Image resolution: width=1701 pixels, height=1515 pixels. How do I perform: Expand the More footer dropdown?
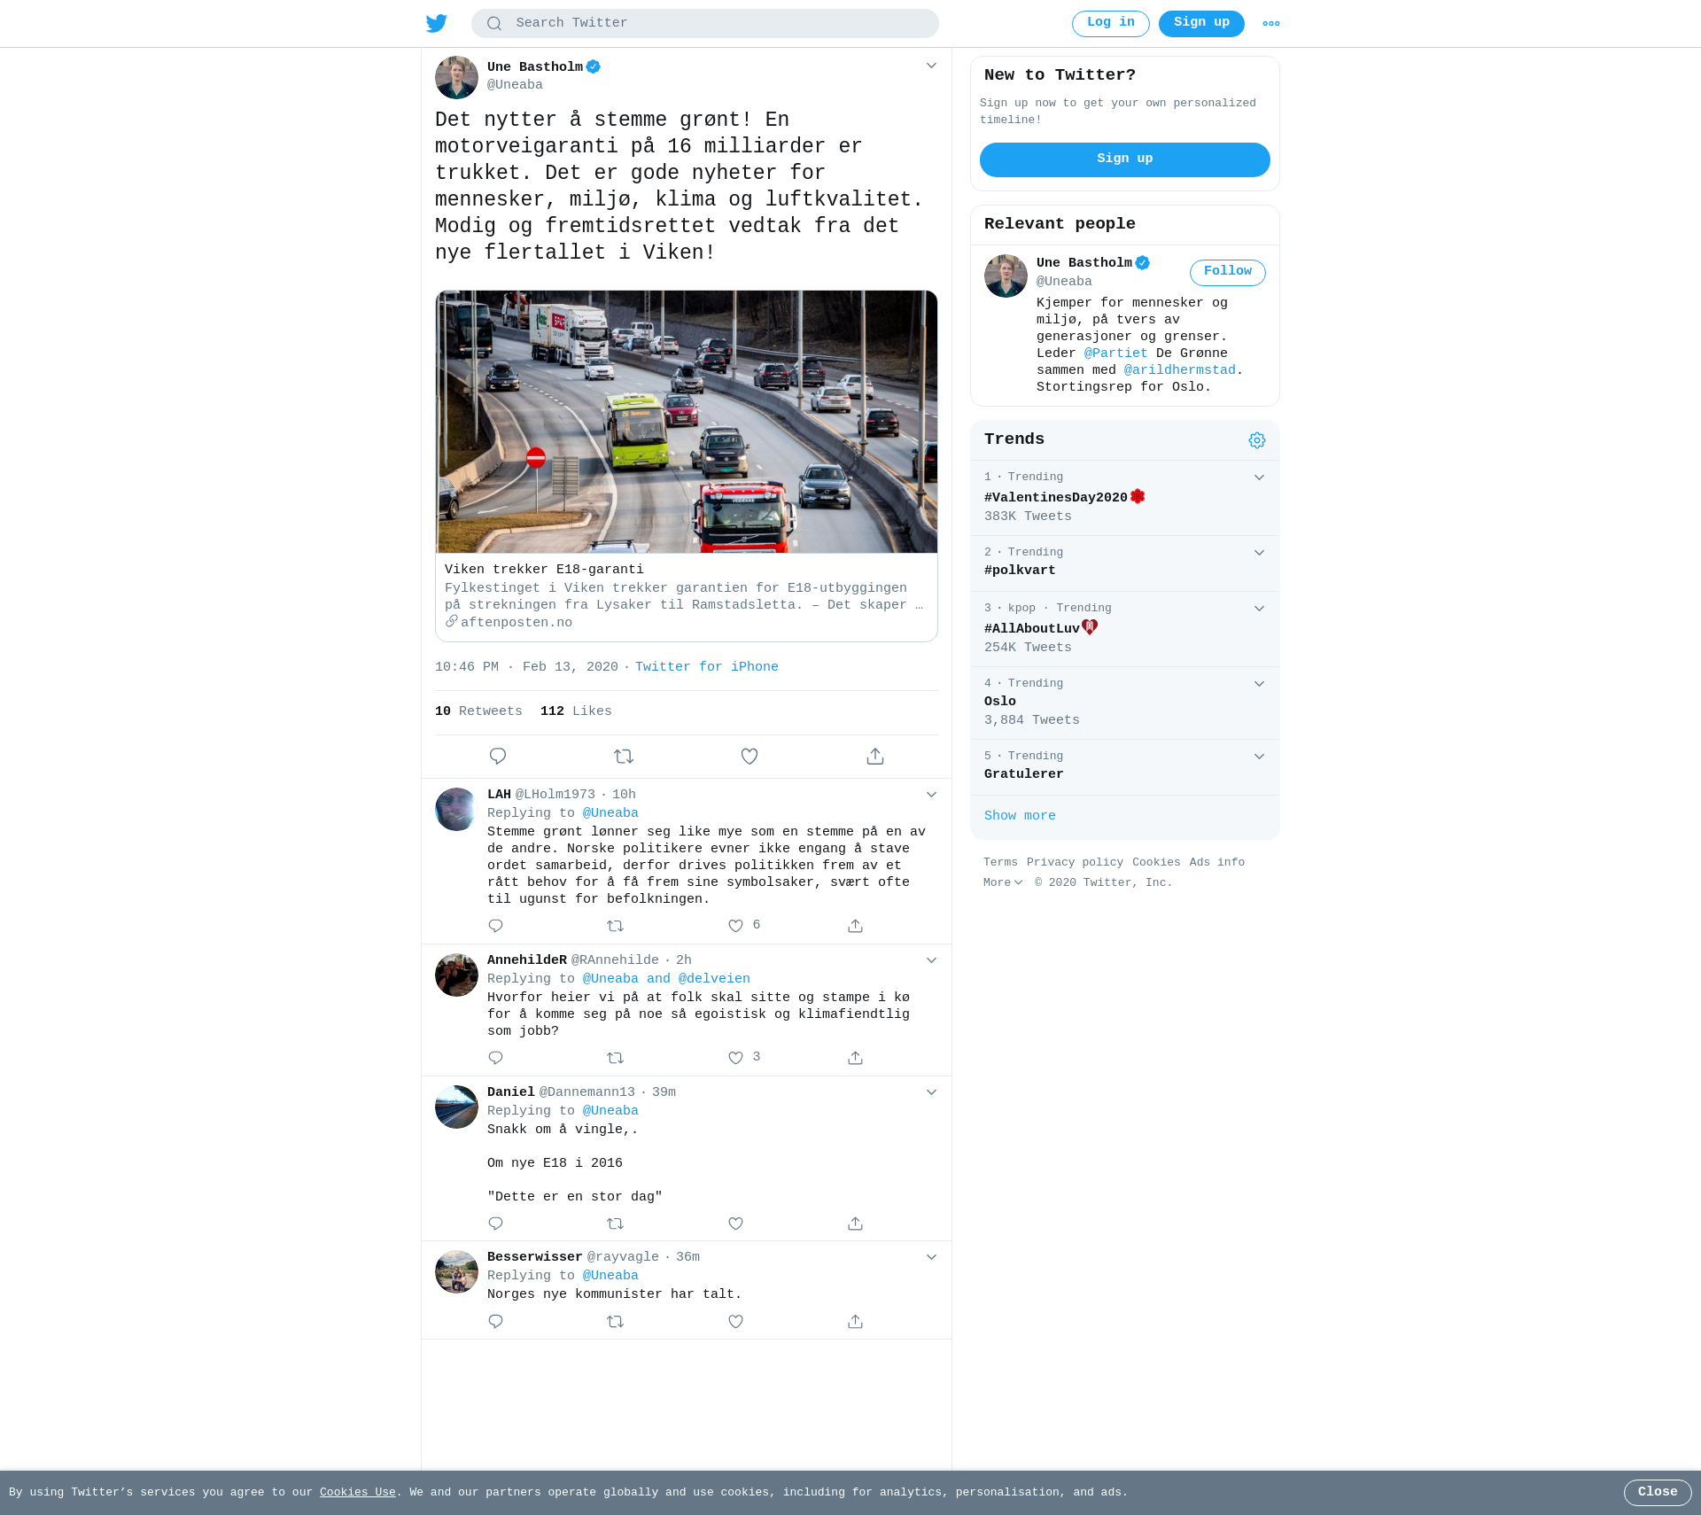1003,882
